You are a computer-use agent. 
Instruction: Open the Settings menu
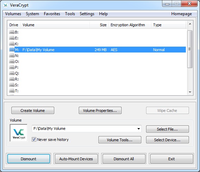click(x=87, y=14)
